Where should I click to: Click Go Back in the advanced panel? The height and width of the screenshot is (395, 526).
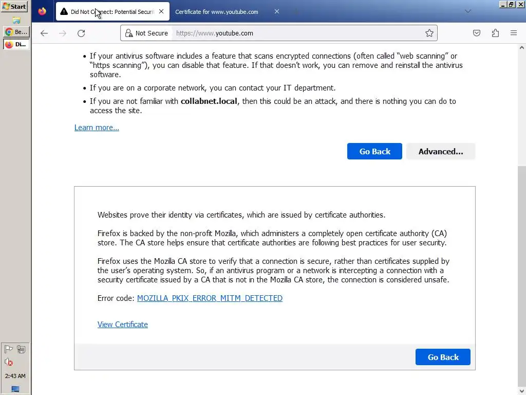point(443,357)
